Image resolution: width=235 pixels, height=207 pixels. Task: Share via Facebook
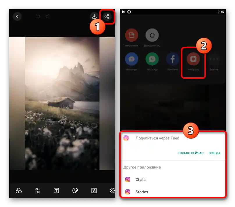click(x=173, y=59)
